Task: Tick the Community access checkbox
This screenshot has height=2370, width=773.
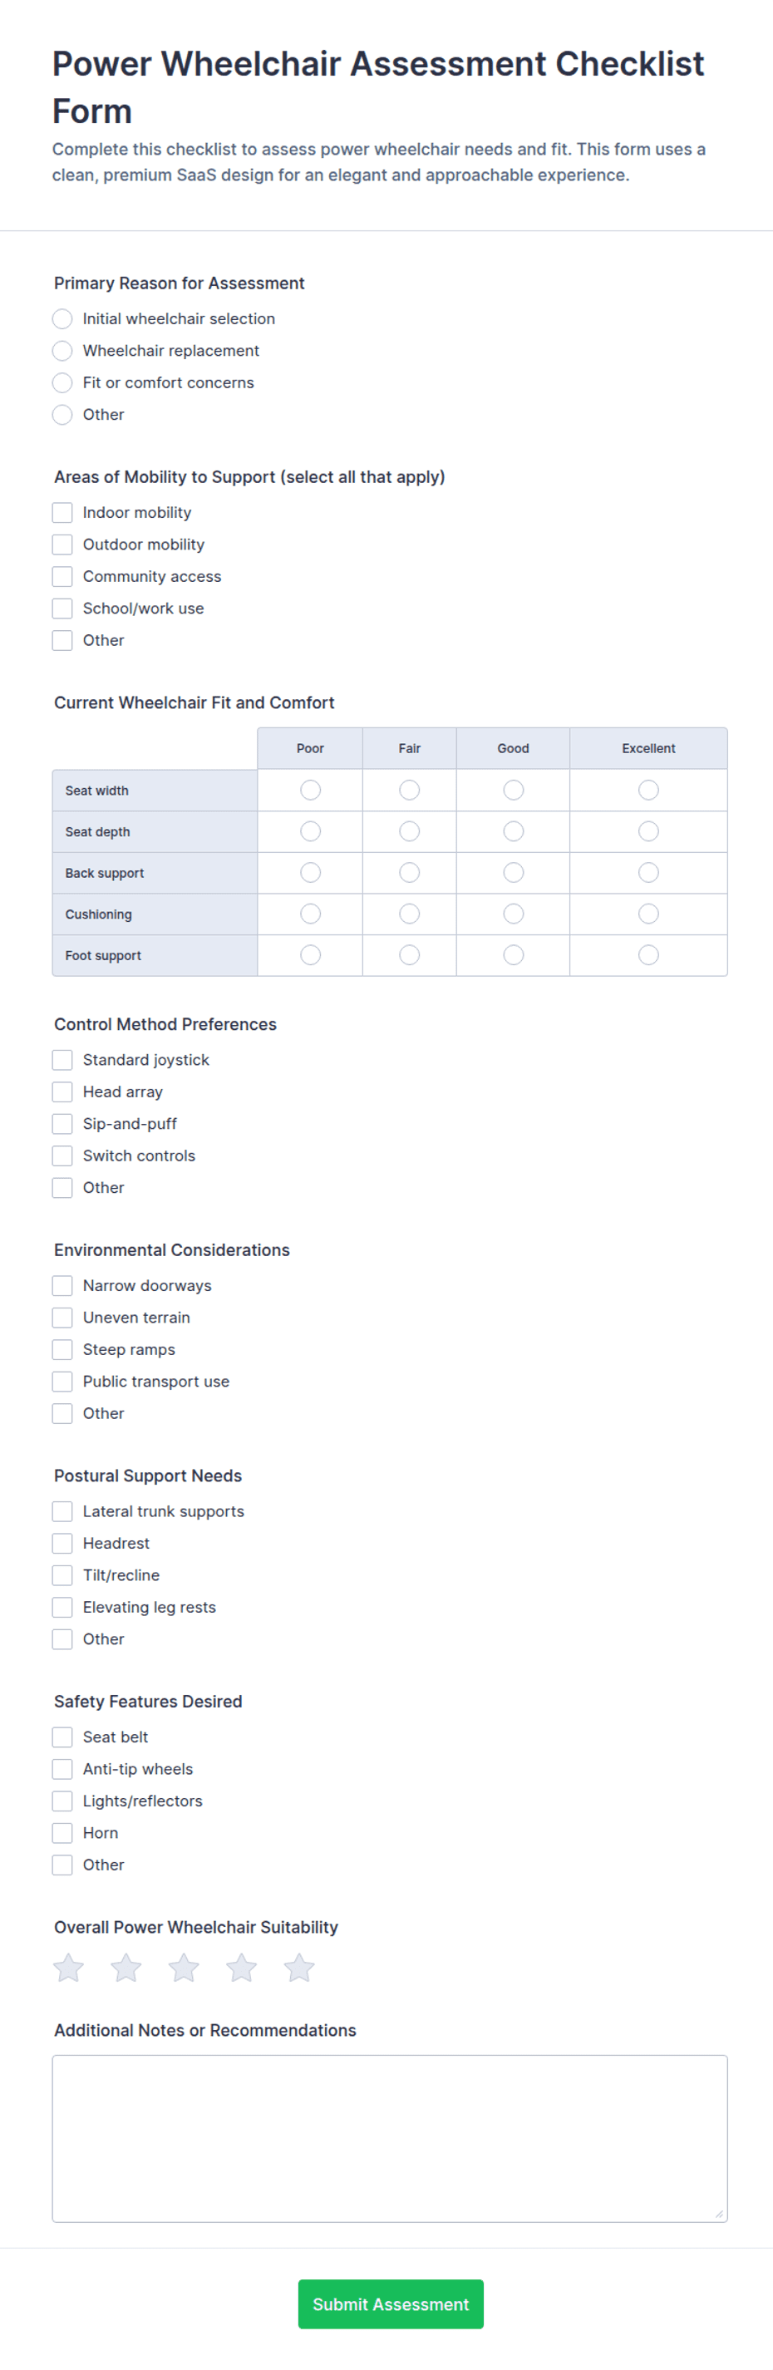Action: point(62,576)
